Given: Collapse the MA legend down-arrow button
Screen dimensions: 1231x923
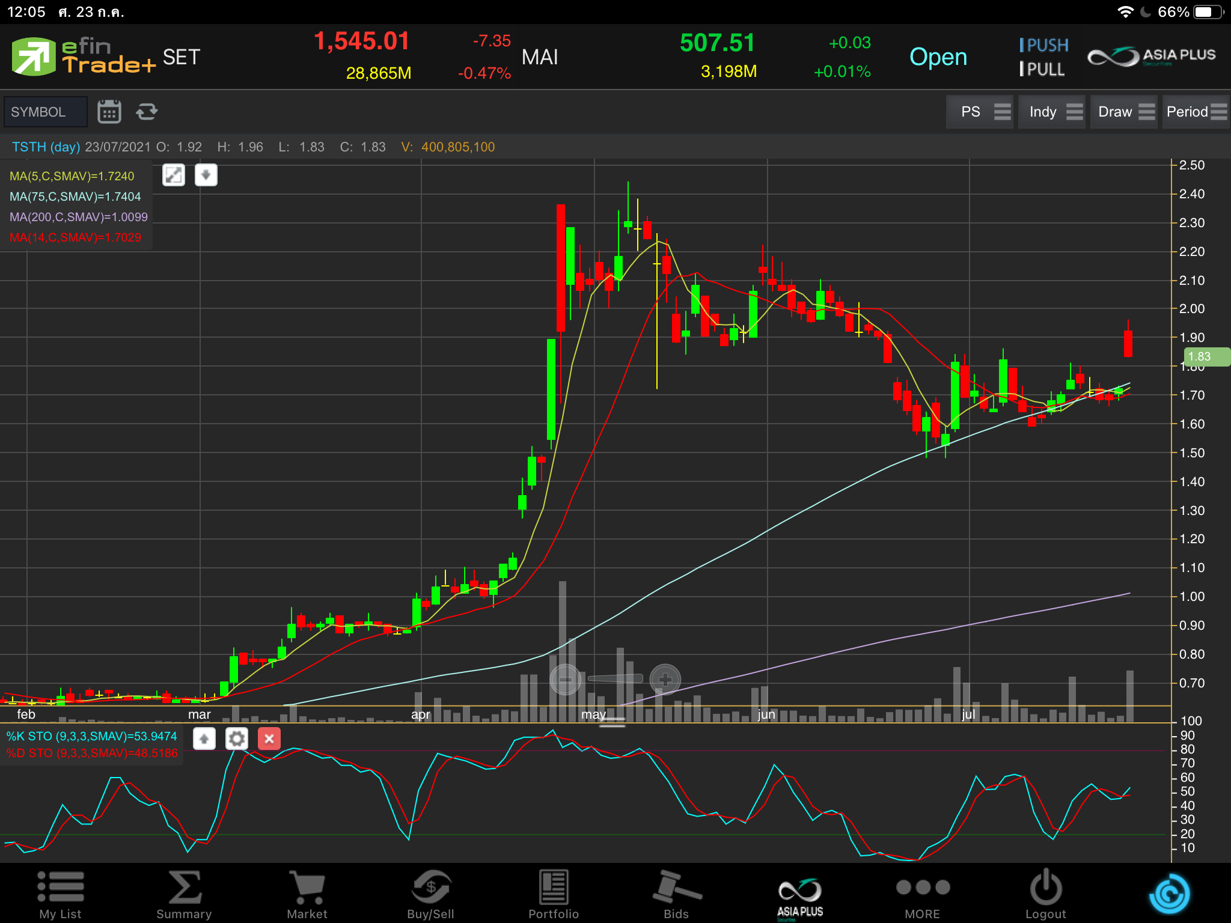Looking at the screenshot, I should pyautogui.click(x=206, y=175).
